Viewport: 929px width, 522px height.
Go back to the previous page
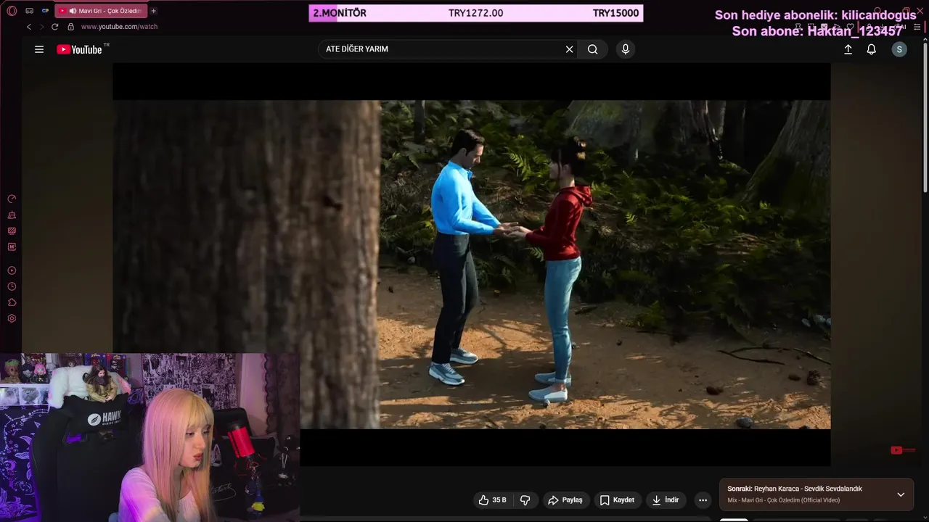28,27
